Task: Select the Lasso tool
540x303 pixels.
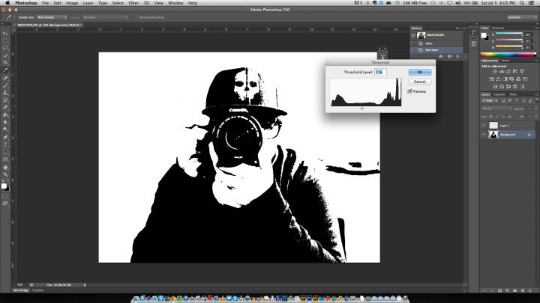Action: coord(5,48)
